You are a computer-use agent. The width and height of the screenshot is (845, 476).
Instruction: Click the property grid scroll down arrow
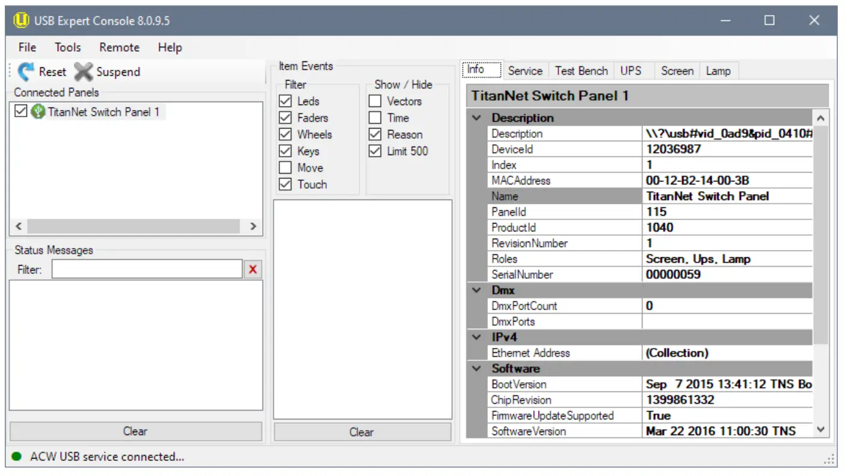click(821, 430)
